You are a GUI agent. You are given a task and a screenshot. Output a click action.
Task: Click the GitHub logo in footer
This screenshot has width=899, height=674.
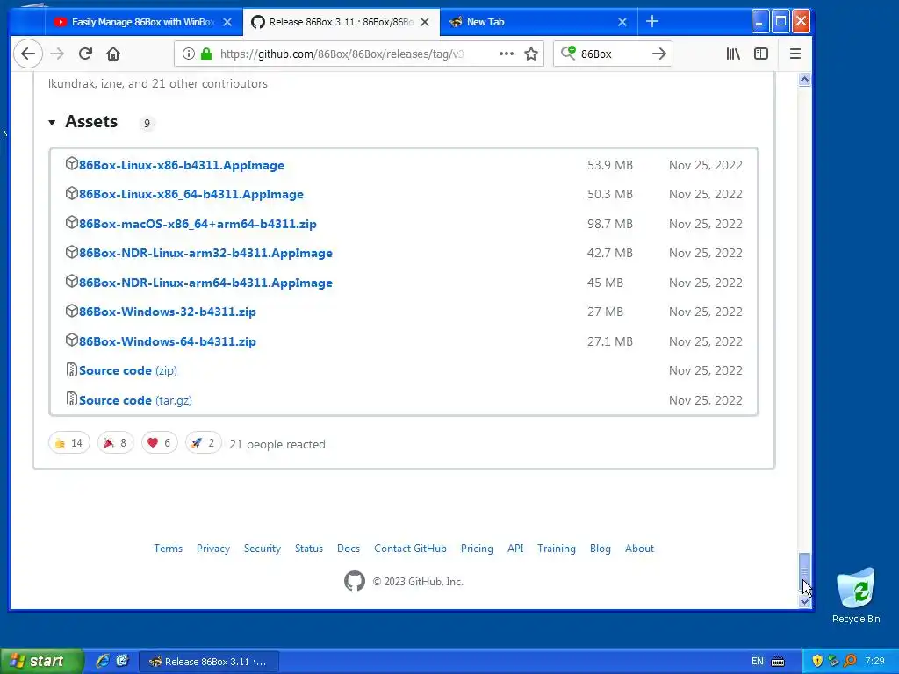pyautogui.click(x=355, y=581)
